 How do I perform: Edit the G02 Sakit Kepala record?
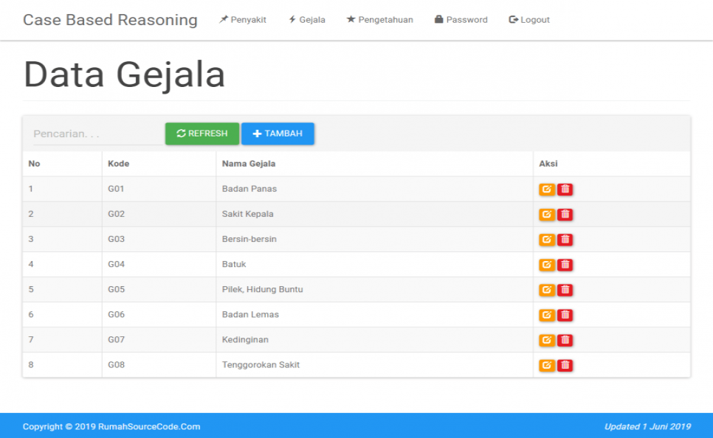click(x=546, y=214)
